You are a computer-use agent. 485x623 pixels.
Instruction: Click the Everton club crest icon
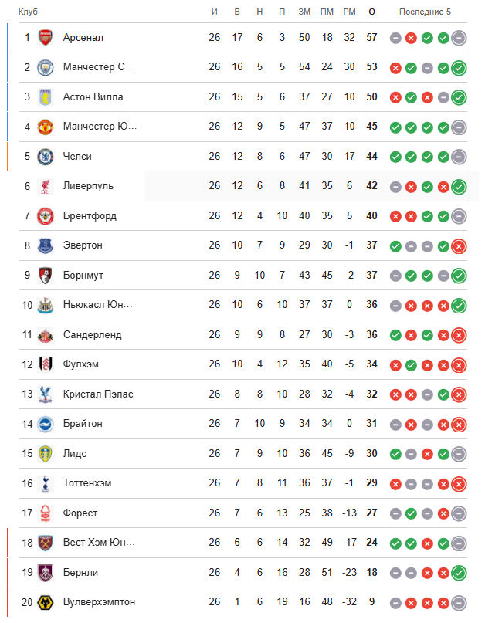46,245
